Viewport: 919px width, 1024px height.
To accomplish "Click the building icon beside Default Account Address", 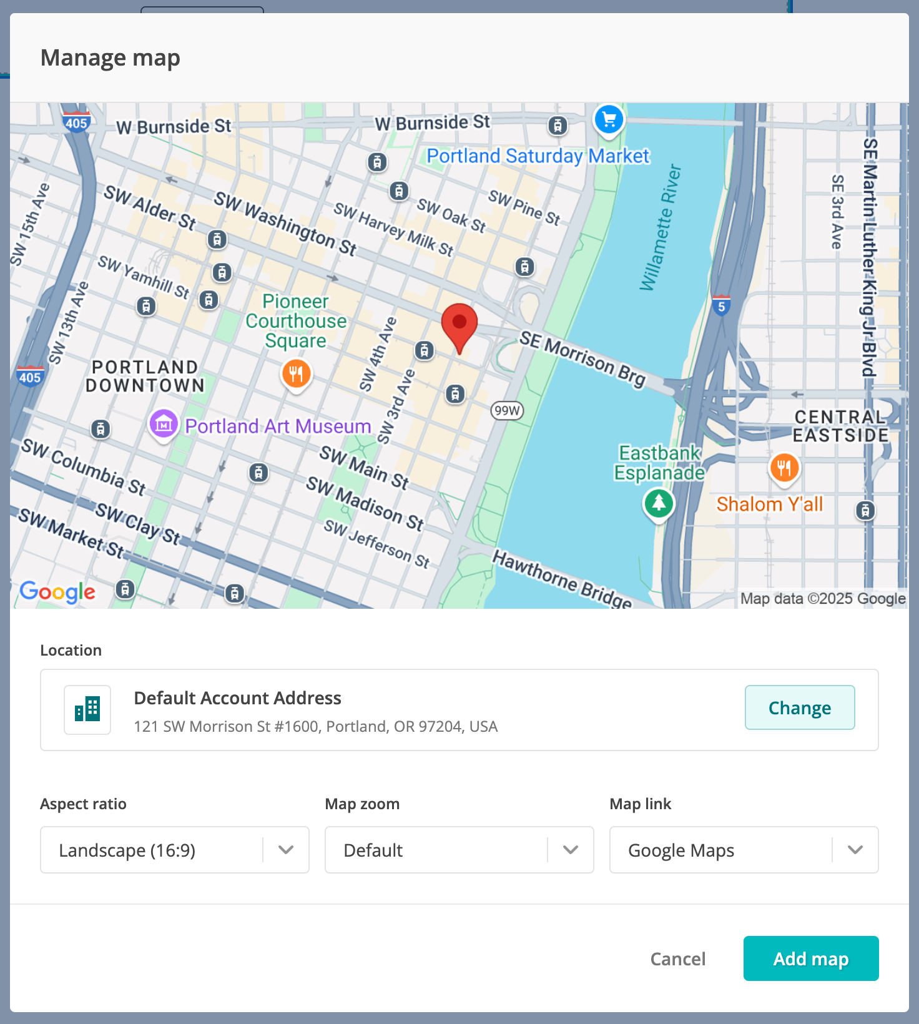I will pyautogui.click(x=87, y=710).
